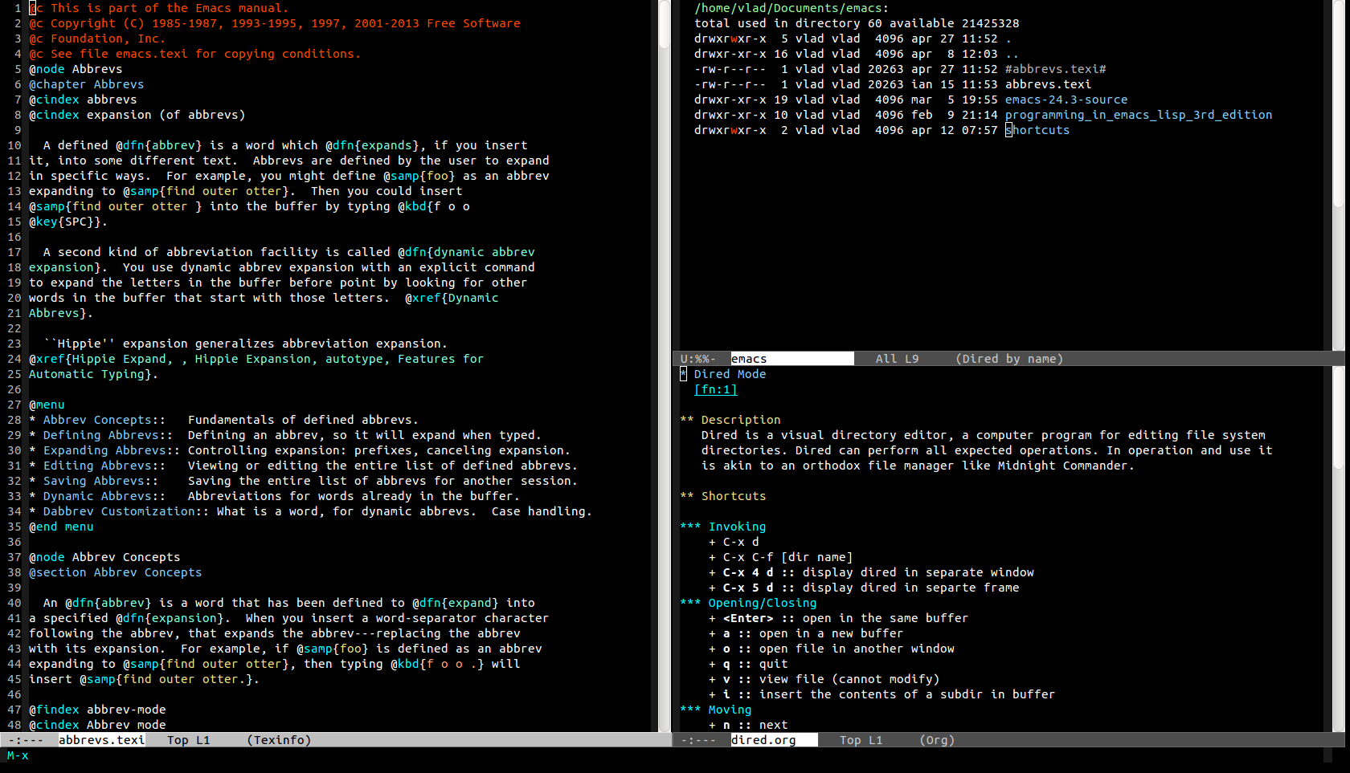
Task: Follow the [fn:1] footnote link
Action: click(715, 389)
